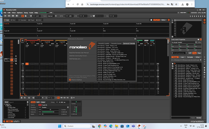The width and height of the screenshot is (209, 129).
Task: Expand DemoSong - Danoise - LFO.xrns in browser
Action: (174, 67)
